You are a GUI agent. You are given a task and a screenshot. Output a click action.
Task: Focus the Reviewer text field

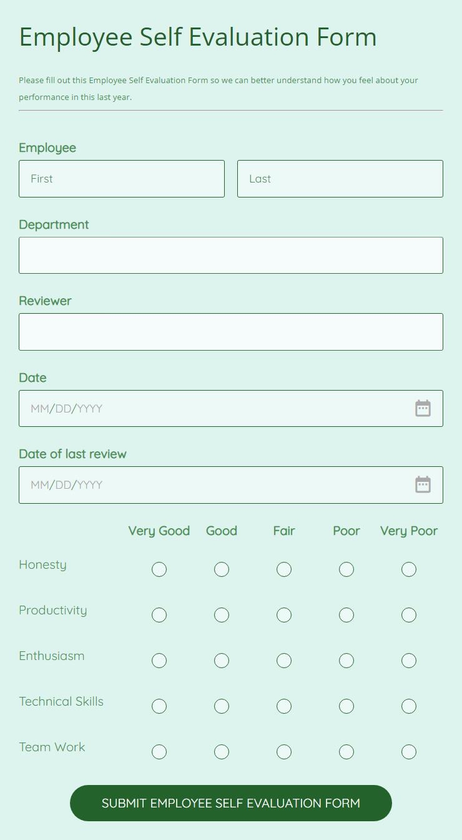[x=231, y=332]
